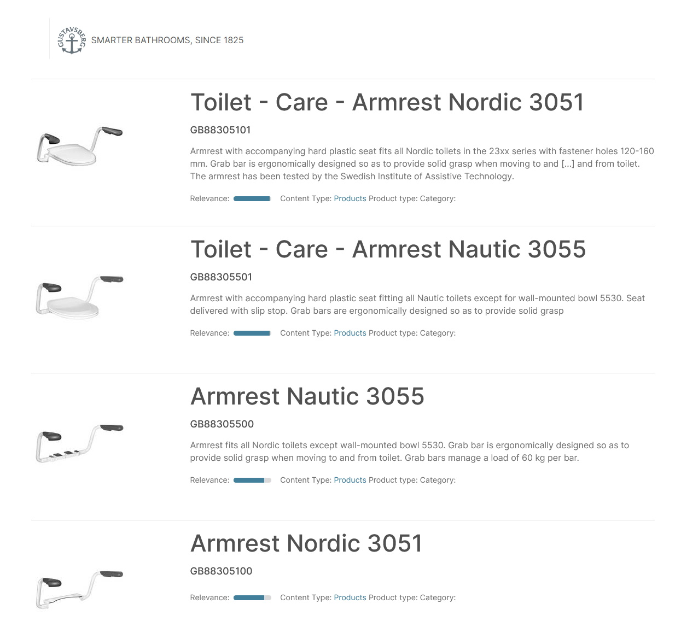Open the Armrest Nautic 3055 result title
Image resolution: width=681 pixels, height=633 pixels.
(307, 397)
